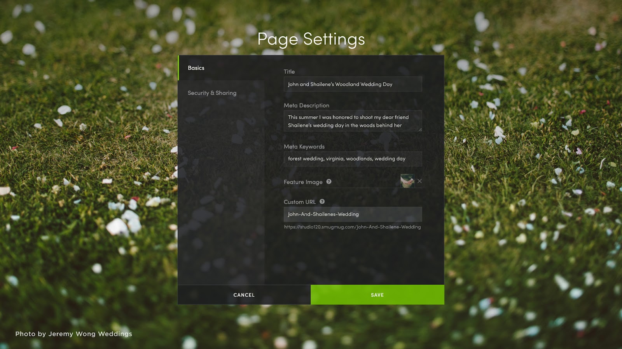622x349 pixels.
Task: Click the Meta Description resize handle corner
Action: [x=420, y=130]
